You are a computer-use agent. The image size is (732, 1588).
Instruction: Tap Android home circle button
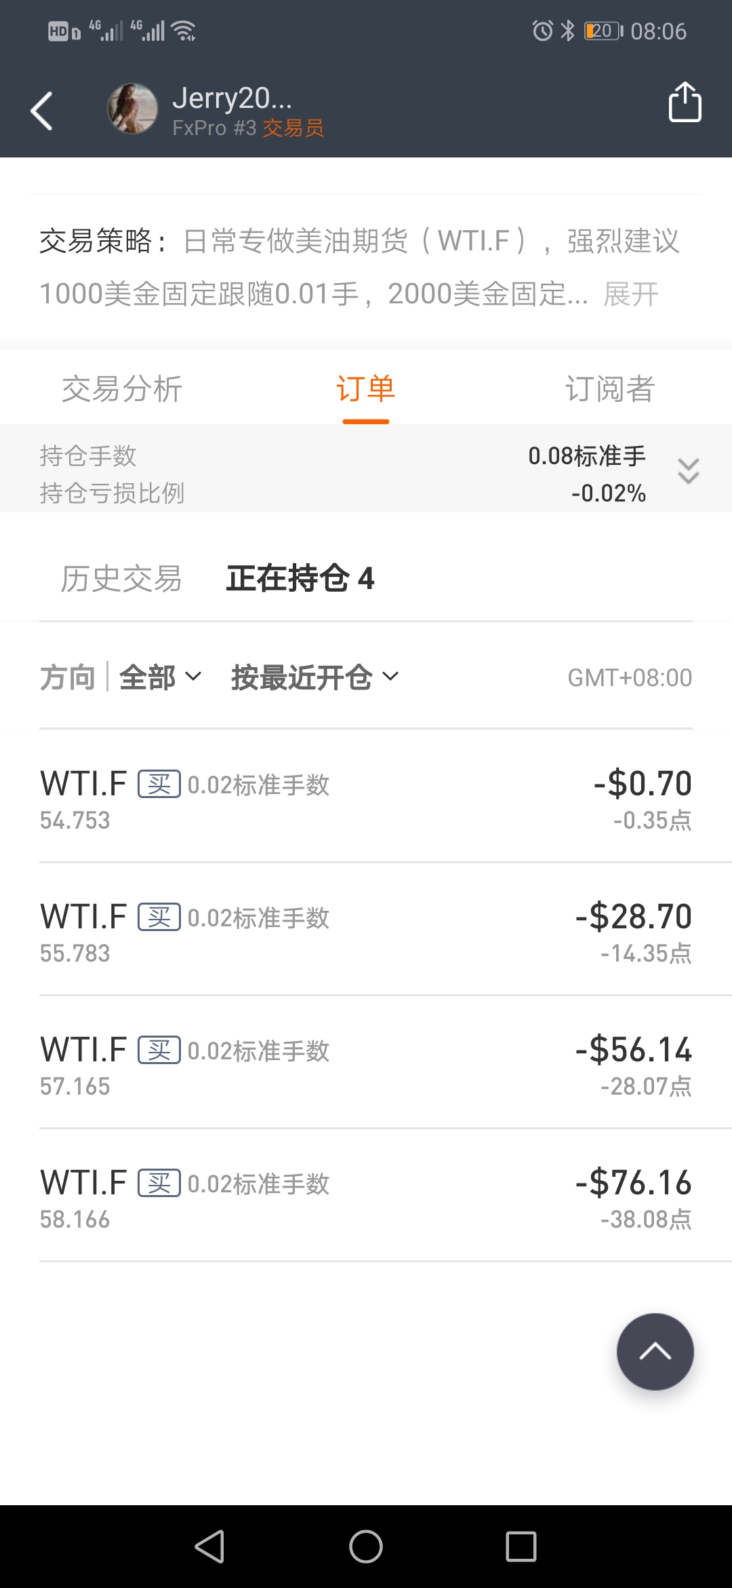click(366, 1547)
